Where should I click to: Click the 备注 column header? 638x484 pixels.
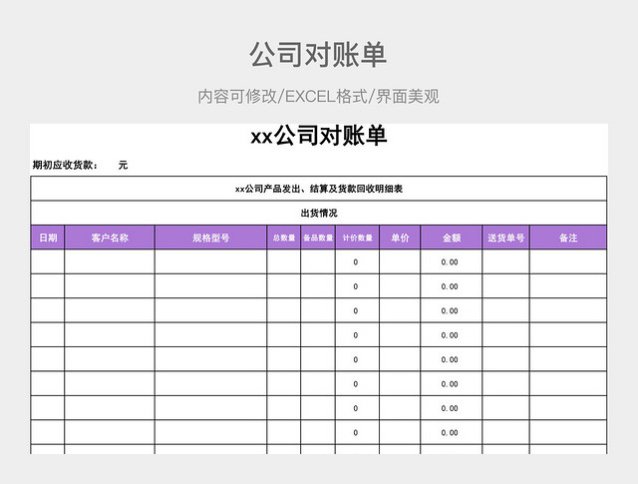(568, 238)
